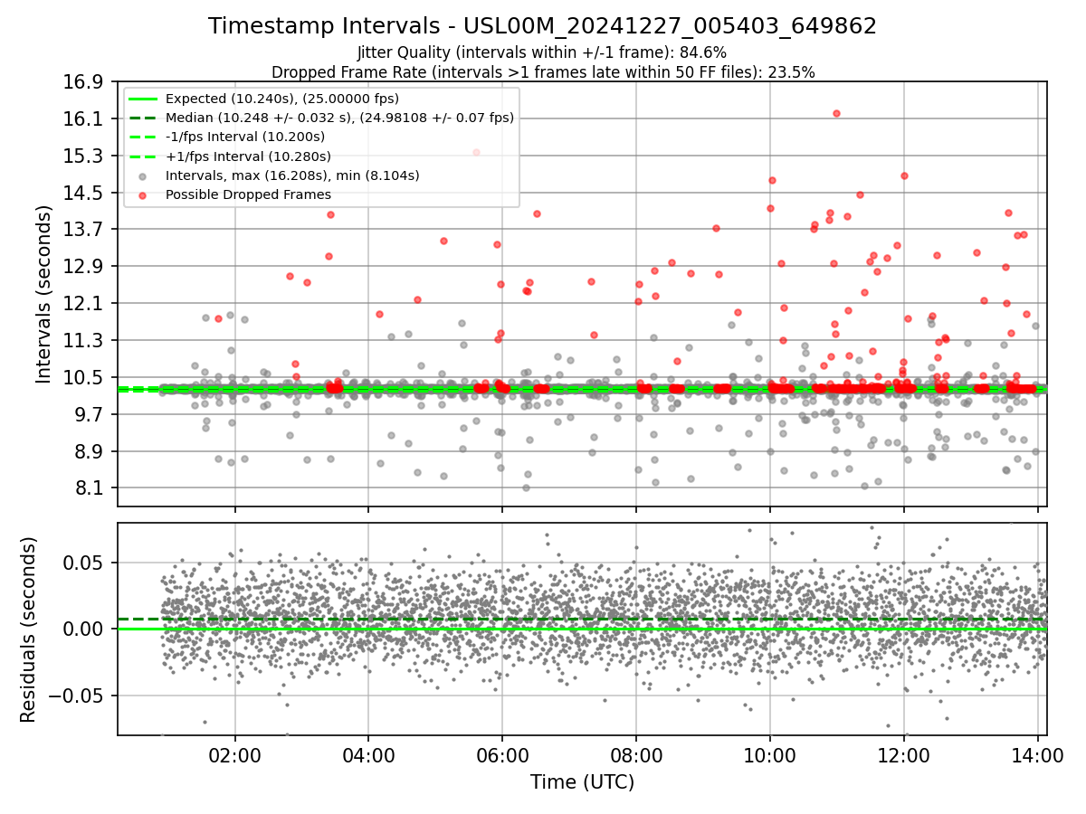Click the 08:00 x-axis tick label
This screenshot has height=814, width=1086.
tap(636, 755)
